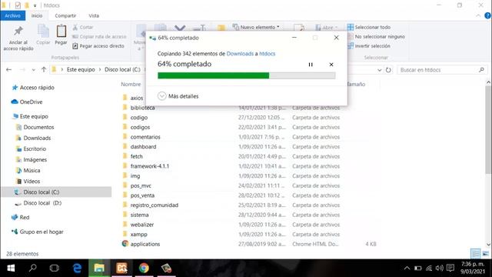Screen dimensions: 492x277
Task: Select Red in navigation pane
Action: [25, 217]
